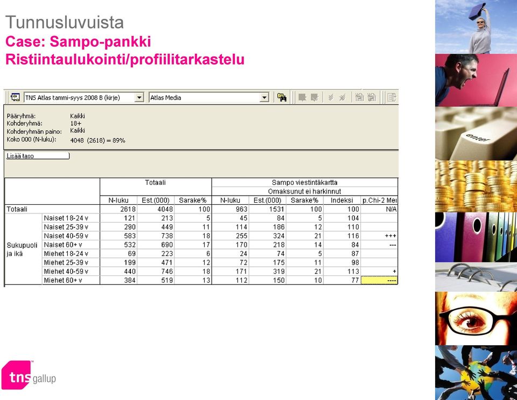Click the gold coins thumbnail image
Image resolution: width=517 pixels, height=400 pixels.
point(476,186)
